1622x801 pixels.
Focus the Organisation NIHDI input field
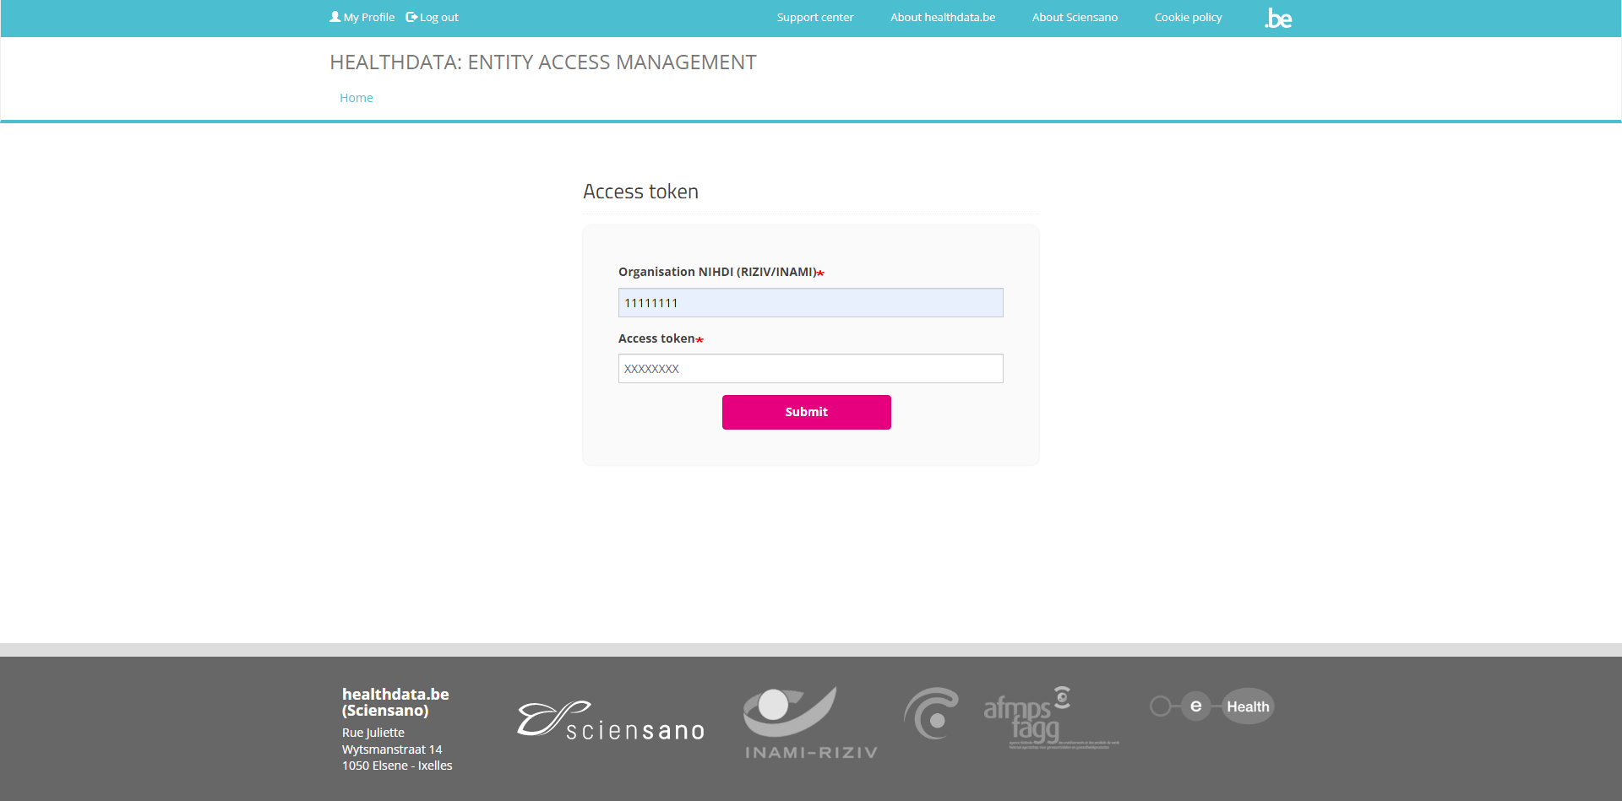(810, 303)
